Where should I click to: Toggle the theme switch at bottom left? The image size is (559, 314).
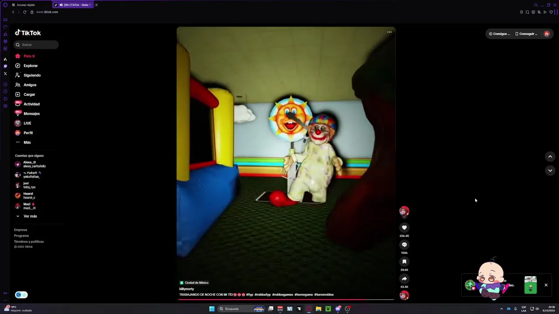21,295
